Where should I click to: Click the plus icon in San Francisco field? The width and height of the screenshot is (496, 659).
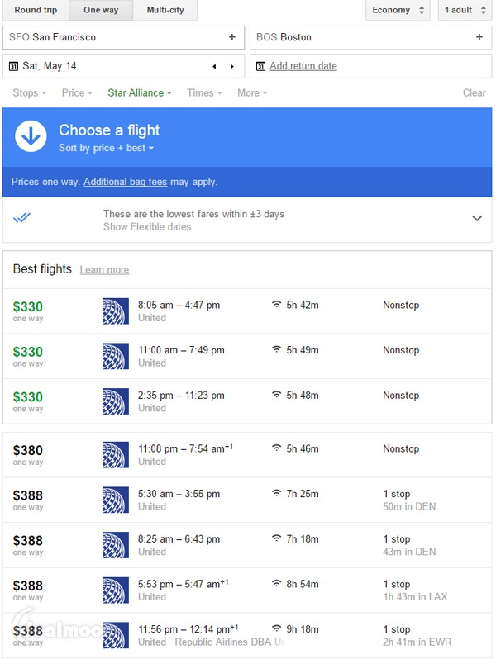coord(232,37)
